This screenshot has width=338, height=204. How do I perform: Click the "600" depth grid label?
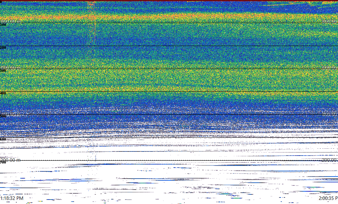click(3, 139)
